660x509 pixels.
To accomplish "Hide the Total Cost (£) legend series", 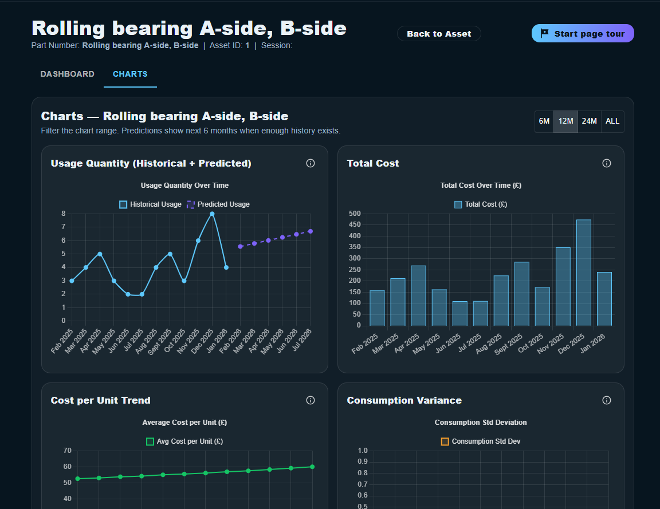I will (x=480, y=204).
